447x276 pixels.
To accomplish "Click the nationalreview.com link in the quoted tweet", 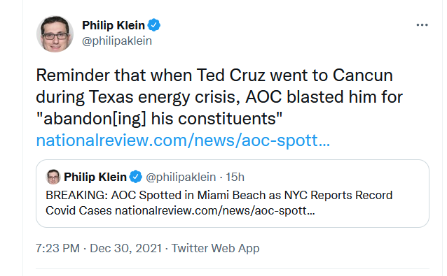I will [x=215, y=210].
